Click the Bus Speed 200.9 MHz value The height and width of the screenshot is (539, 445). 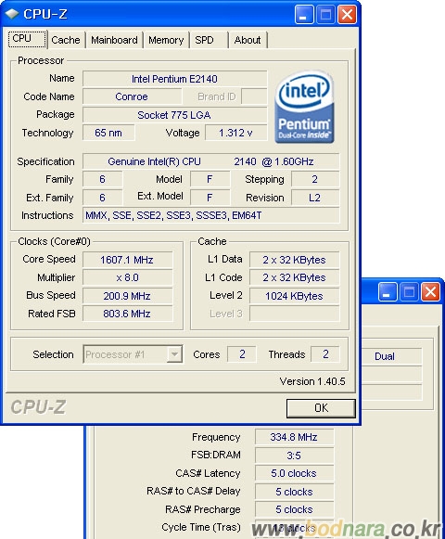tap(127, 296)
